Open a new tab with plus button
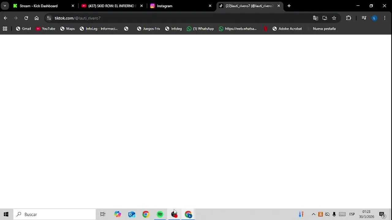Viewport: 392px width, 220px height. point(289,6)
